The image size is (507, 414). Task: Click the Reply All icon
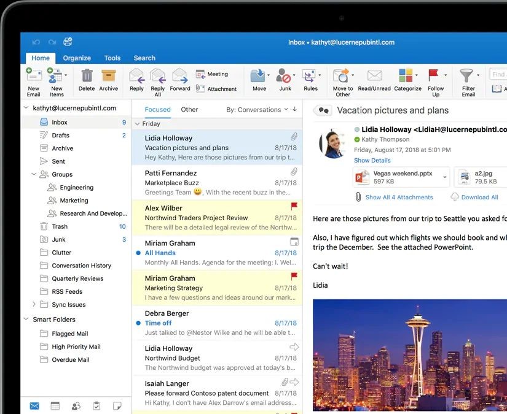click(158, 75)
